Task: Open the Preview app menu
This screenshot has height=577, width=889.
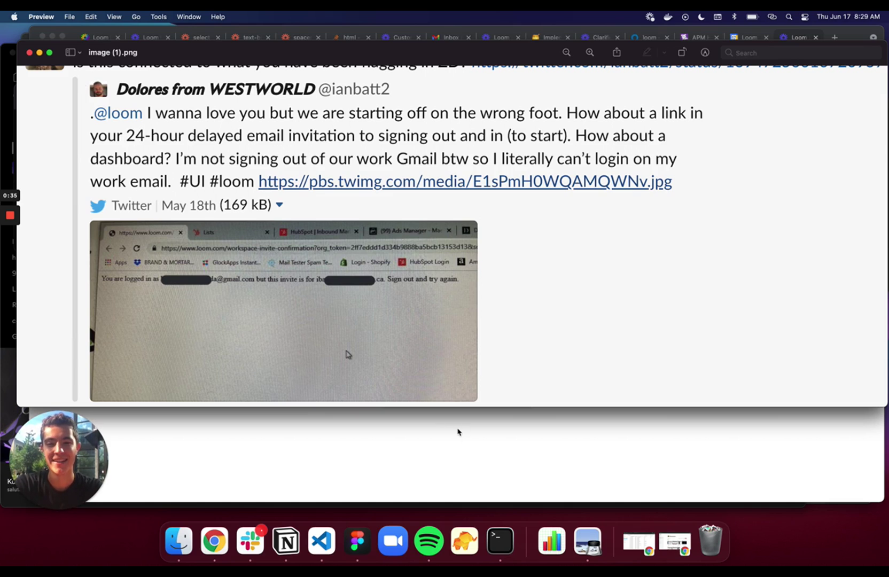Action: pyautogui.click(x=41, y=17)
